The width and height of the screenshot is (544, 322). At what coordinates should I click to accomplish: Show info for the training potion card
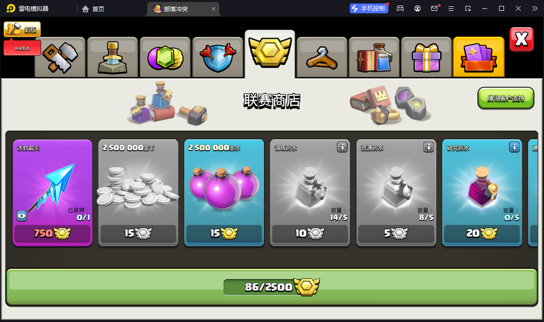pyautogui.click(x=342, y=147)
